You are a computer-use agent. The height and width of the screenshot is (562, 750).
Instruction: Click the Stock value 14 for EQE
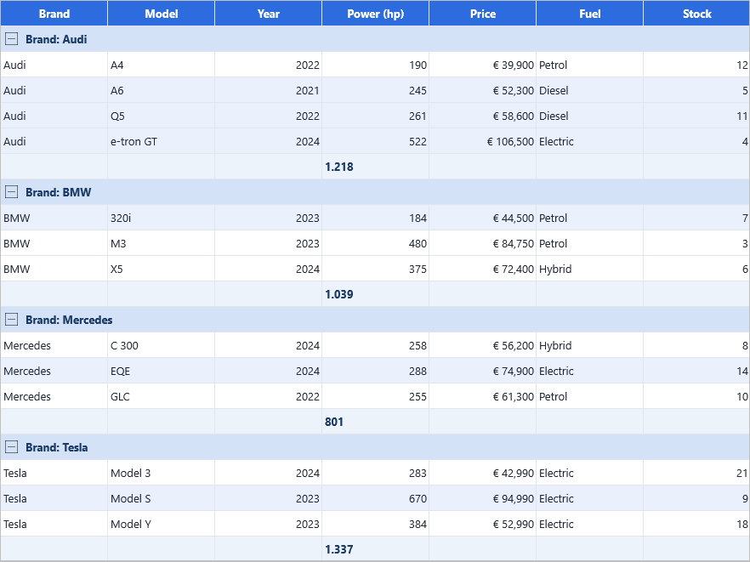pos(697,371)
